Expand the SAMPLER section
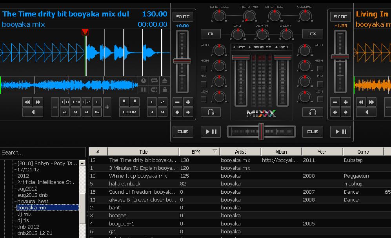Screen dimensions: 391x238 (x=261, y=47)
